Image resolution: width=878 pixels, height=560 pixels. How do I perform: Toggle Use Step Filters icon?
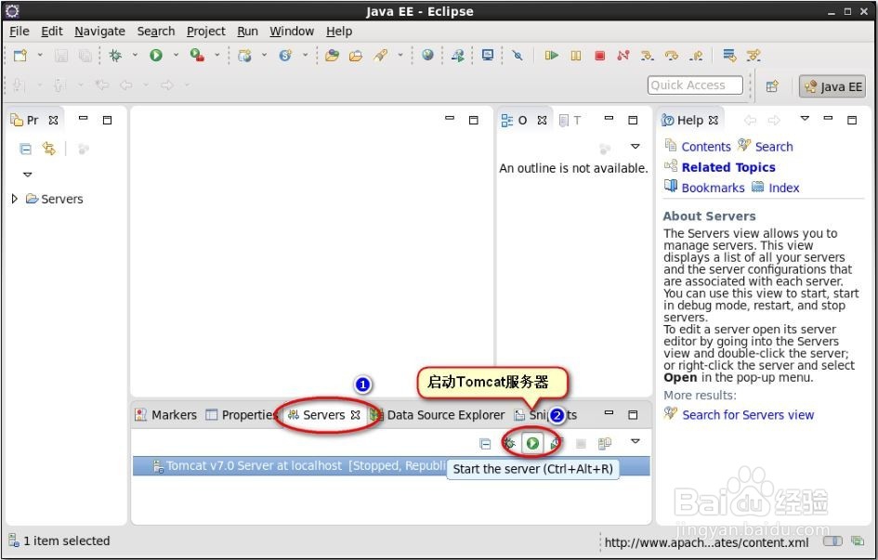tap(754, 55)
